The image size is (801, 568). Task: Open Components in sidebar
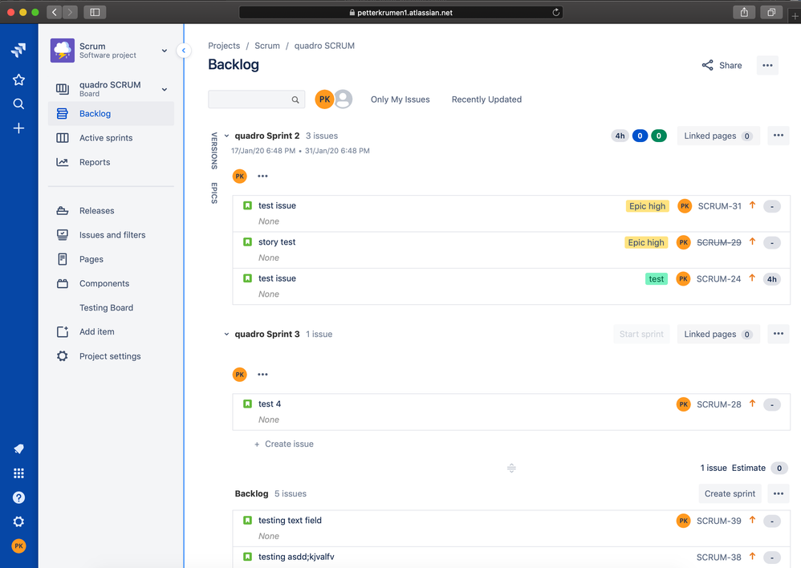click(111, 283)
